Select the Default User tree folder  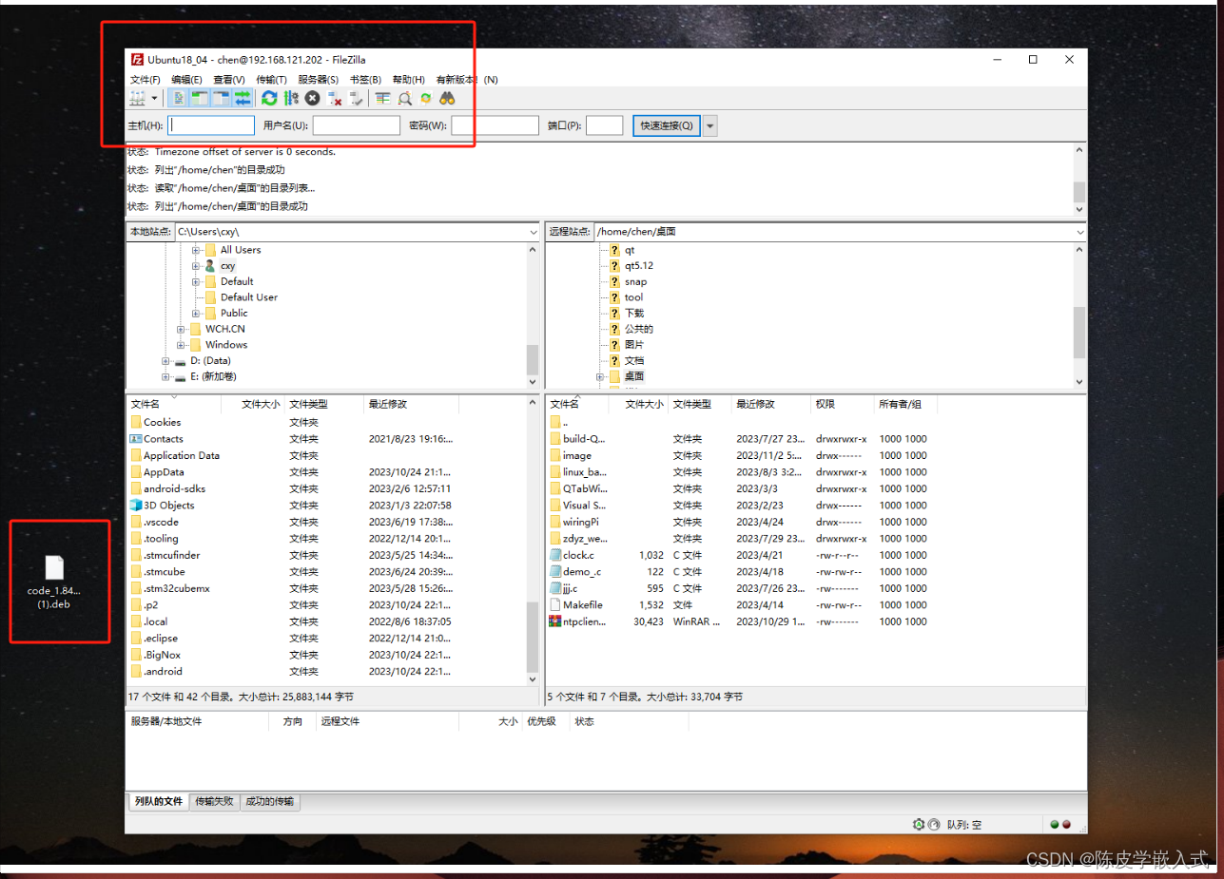point(249,297)
